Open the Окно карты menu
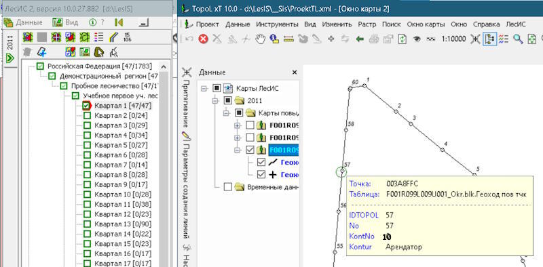 [426, 24]
